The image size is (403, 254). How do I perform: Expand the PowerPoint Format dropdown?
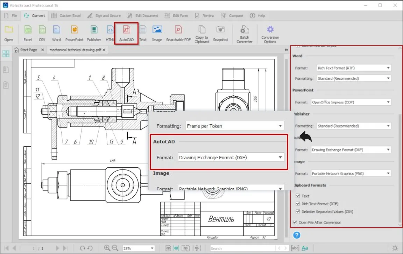(x=351, y=102)
